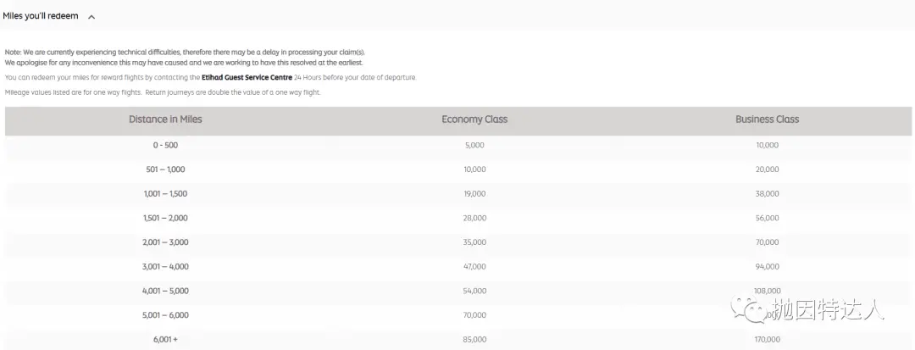Collapse the Miles you'll redeem section chevron
915x350 pixels.
pos(91,17)
